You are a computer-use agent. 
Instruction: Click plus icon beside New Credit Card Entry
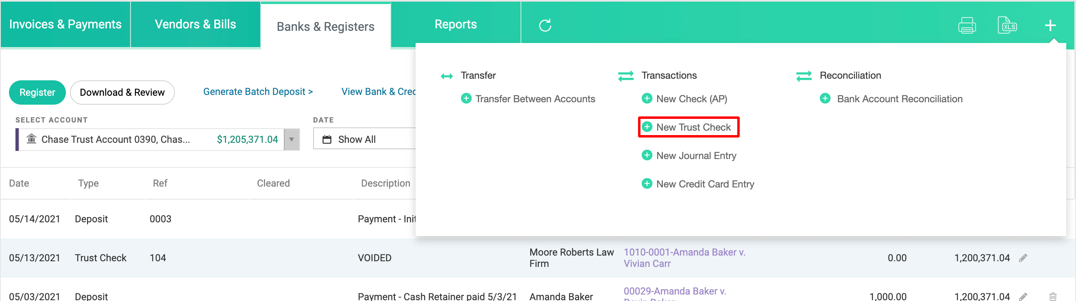point(647,183)
